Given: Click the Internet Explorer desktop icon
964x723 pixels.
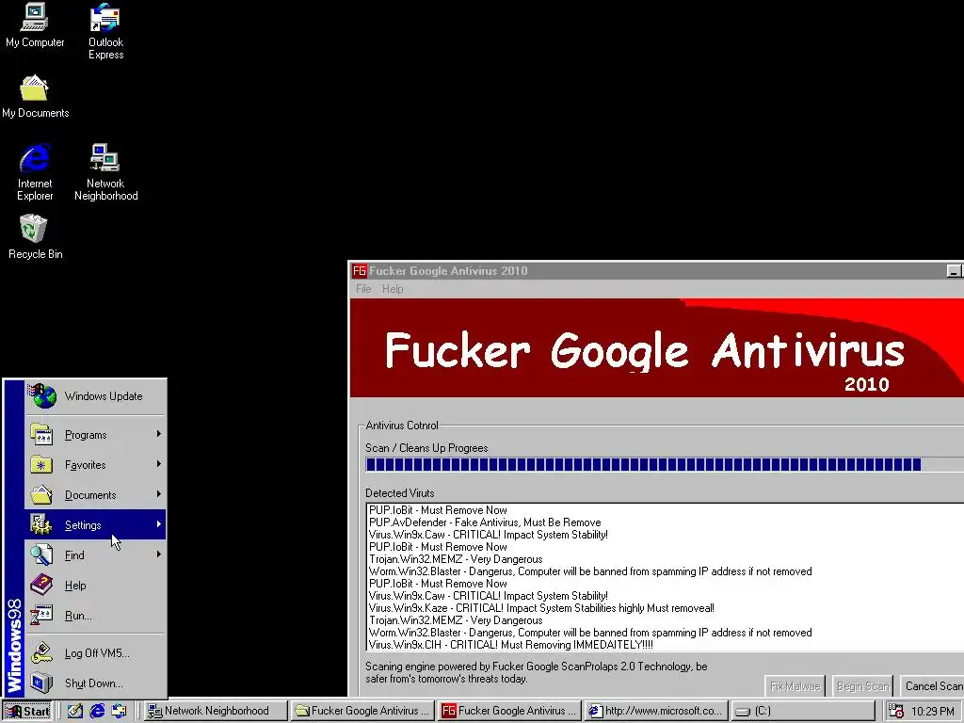Looking at the screenshot, I should 35,172.
